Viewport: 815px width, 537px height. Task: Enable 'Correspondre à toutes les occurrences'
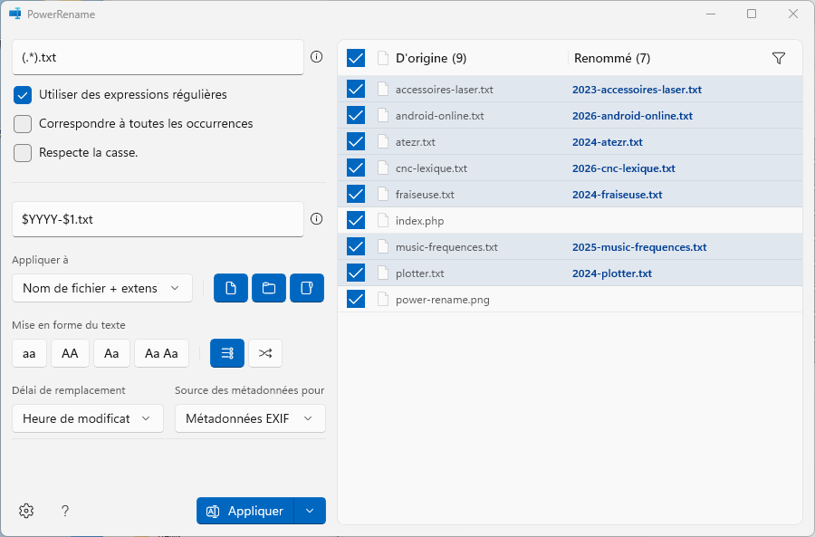[23, 123]
